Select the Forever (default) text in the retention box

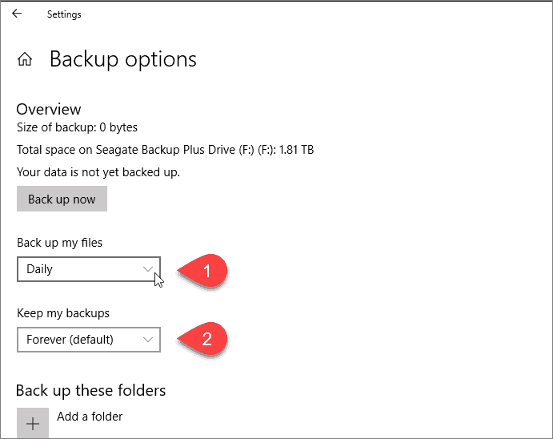[70, 340]
